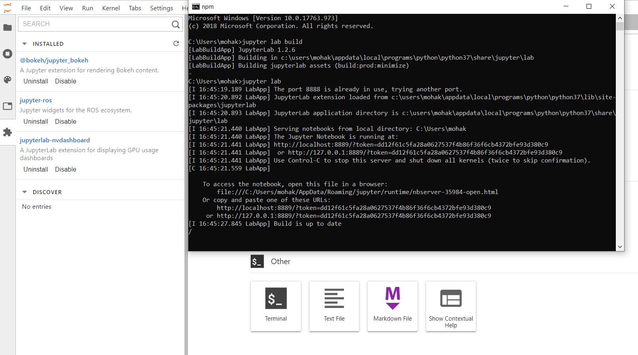This screenshot has width=638, height=355.
Task: Open the View menu
Action: 66,8
